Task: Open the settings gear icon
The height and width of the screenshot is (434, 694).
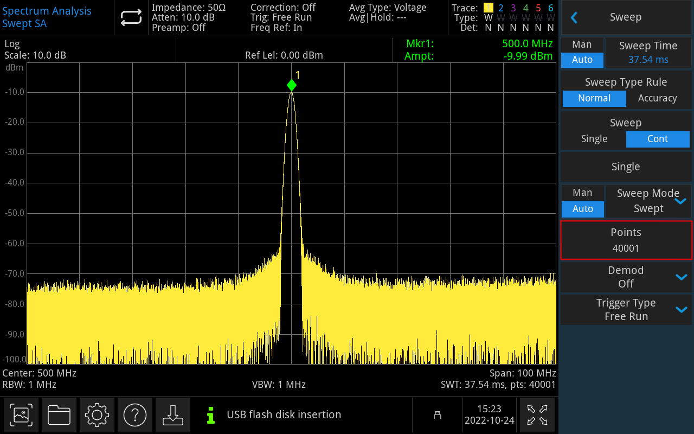Action: pos(97,415)
